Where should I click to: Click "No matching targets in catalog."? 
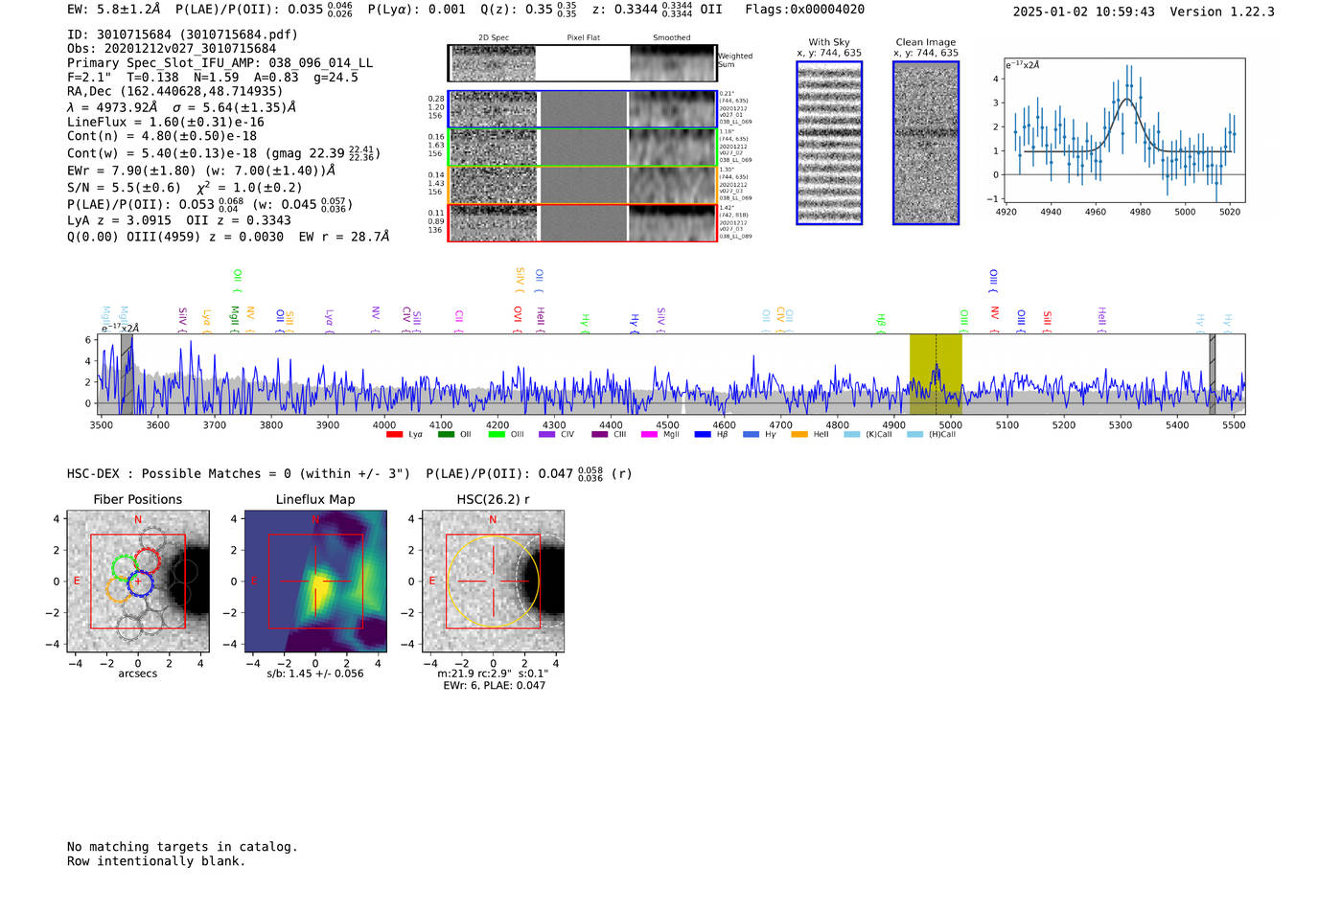[x=182, y=847]
